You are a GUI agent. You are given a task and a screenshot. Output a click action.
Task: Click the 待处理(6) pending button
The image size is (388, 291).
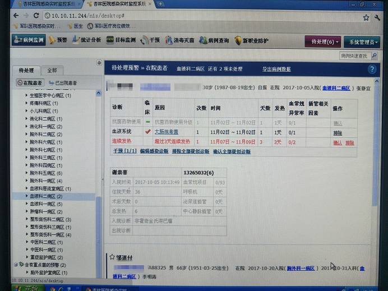322,42
